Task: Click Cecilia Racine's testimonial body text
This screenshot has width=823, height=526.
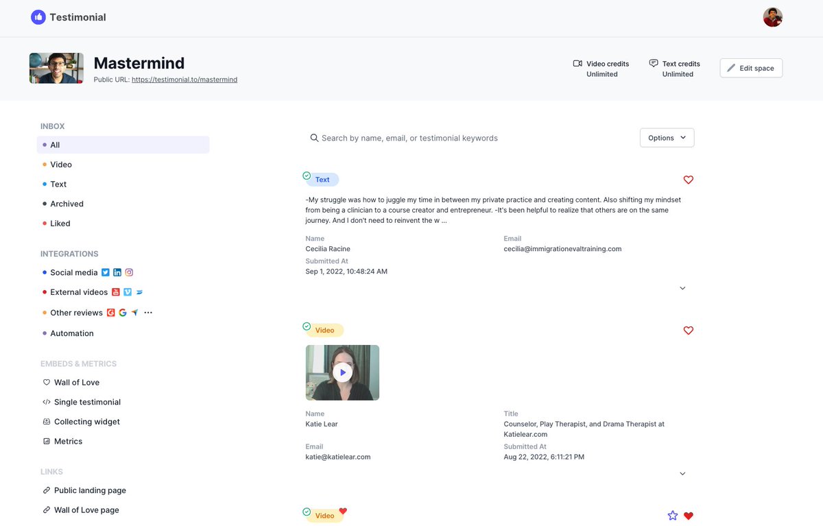Action: 493,210
